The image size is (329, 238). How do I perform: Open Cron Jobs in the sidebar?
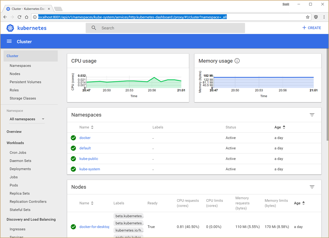pos(18,153)
